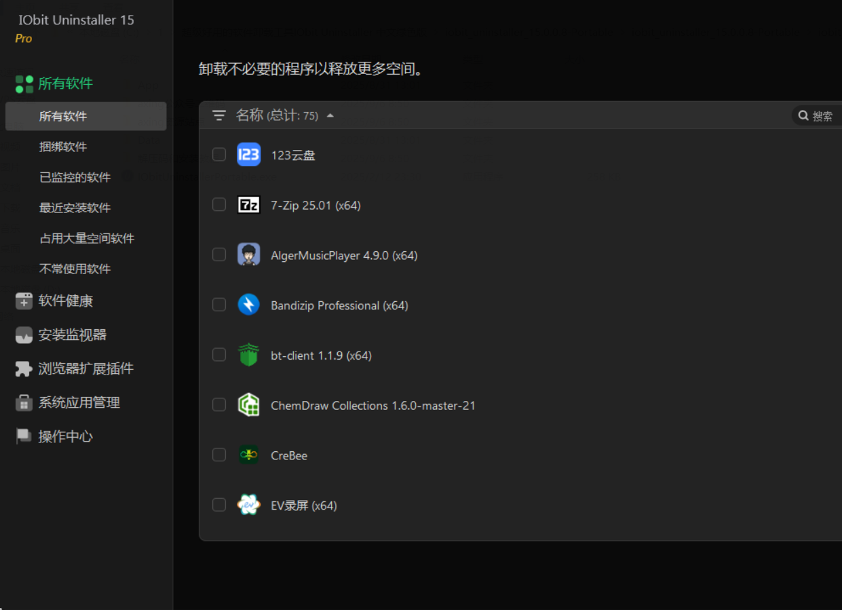Select bt-client 1.1.9 (x64) name

tap(321, 355)
